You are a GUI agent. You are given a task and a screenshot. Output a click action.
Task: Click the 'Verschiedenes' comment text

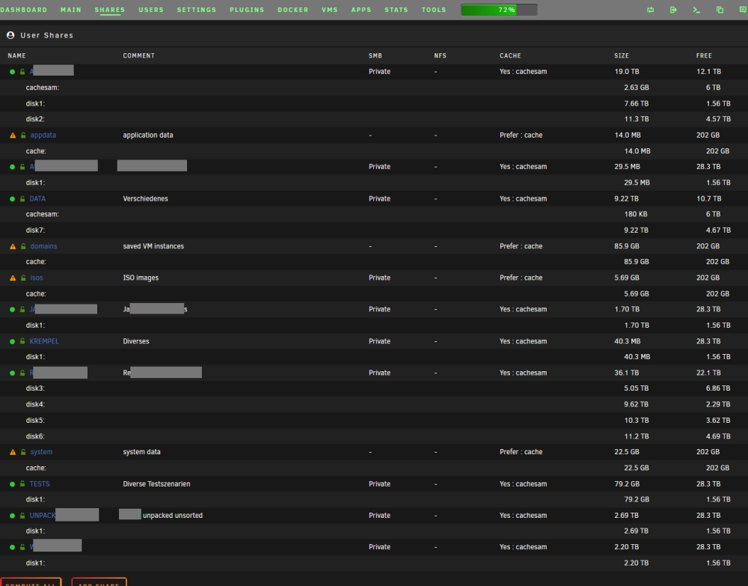coord(146,199)
